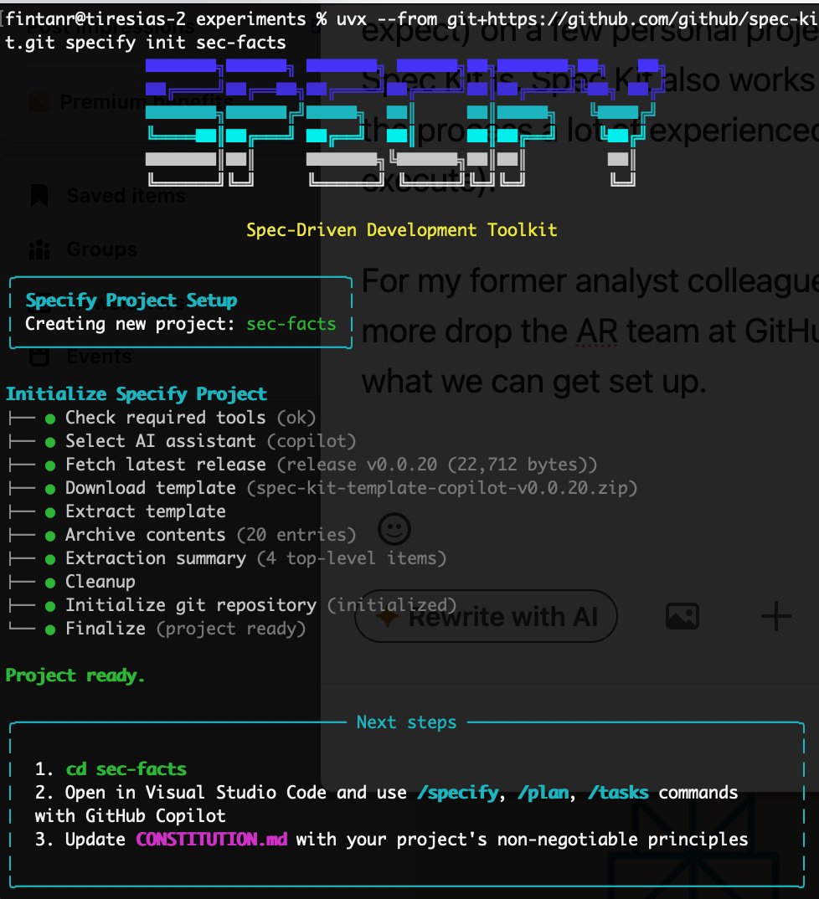Click 'spec-kit-template-copilot-v0.0.20.zip' file name

pos(441,488)
